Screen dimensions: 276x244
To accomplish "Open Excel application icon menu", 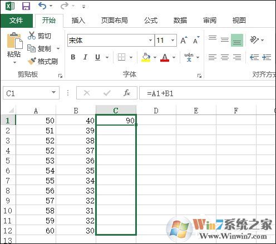I will 10,6.
